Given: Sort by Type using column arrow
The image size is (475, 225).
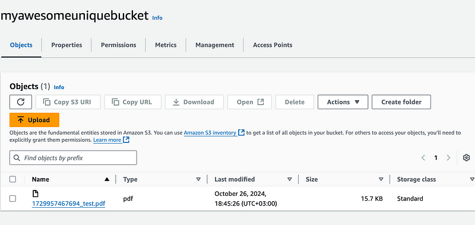Looking at the screenshot, I should pos(198,179).
